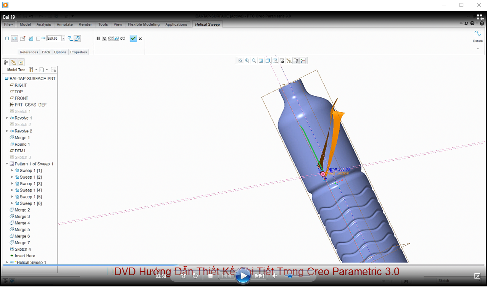The image size is (487, 287).
Task: Open the display style icon in graphics toolbar
Action: (x=268, y=60)
